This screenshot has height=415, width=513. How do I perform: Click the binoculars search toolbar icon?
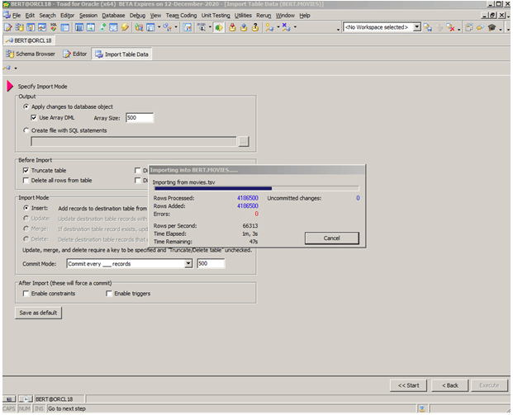tap(202, 27)
